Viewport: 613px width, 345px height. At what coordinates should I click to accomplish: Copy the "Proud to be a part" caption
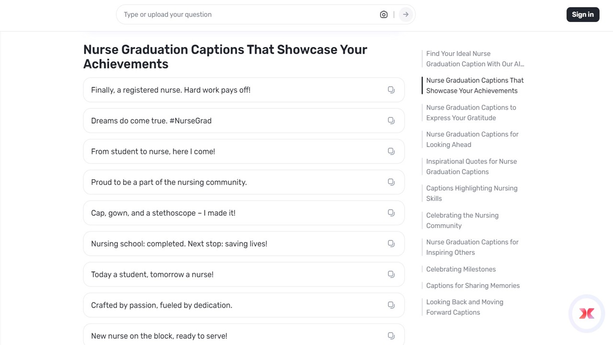[391, 182]
